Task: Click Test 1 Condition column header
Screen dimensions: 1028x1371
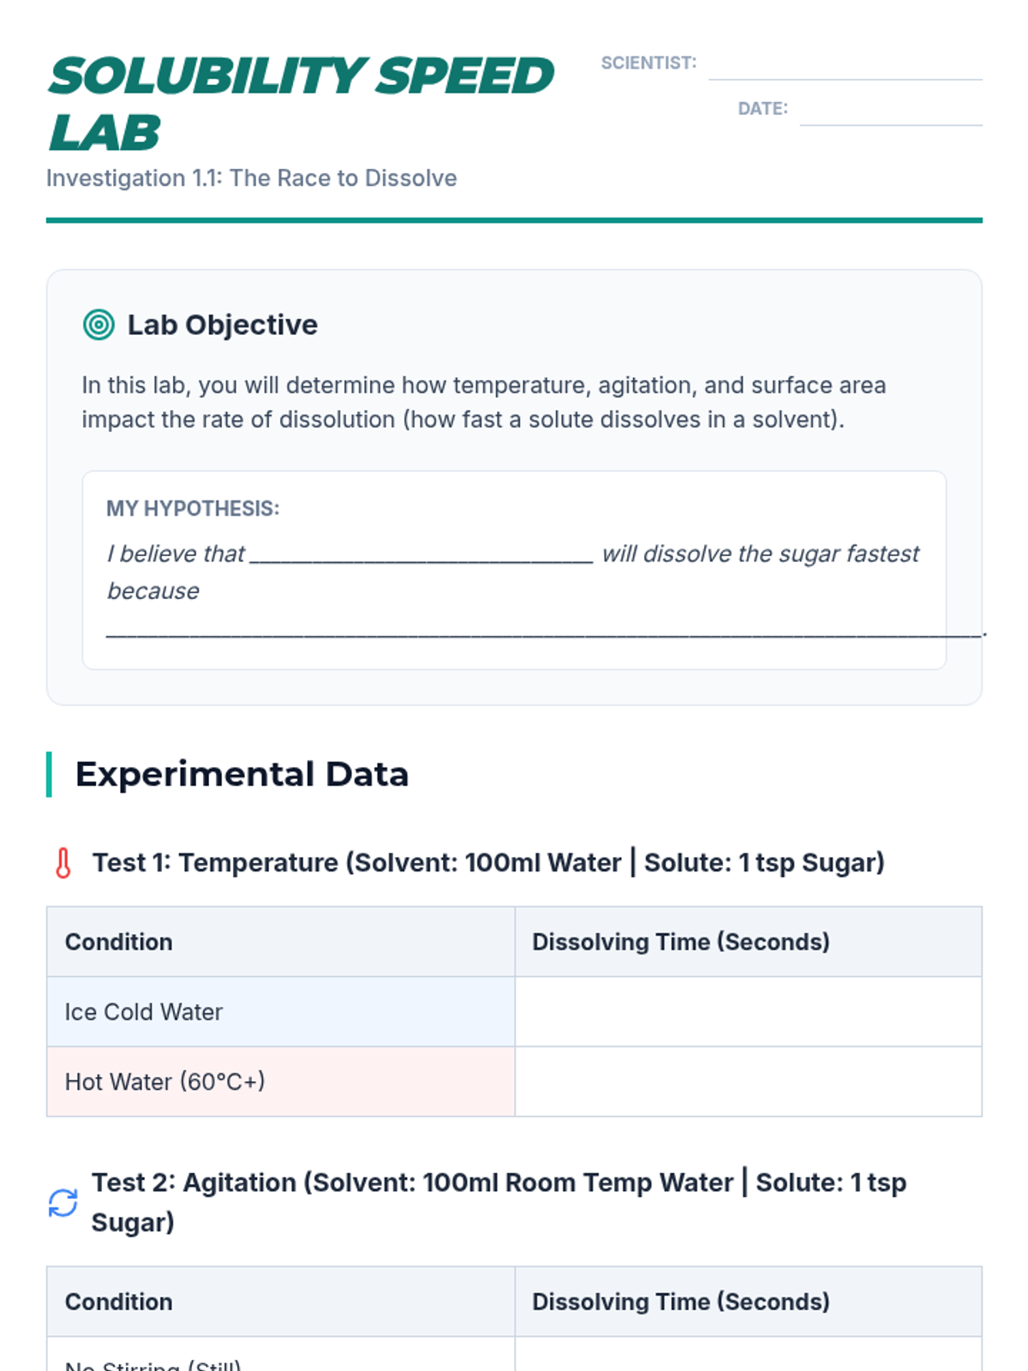Action: tap(119, 942)
